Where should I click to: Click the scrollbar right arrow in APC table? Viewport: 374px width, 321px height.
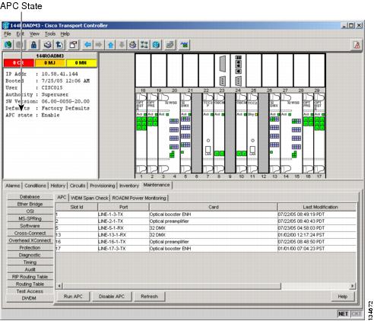pos(353,286)
